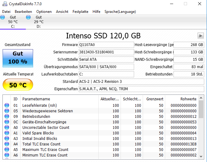Click the Schlecht... column header
207x162 pixels.
pyautogui.click(x=132, y=99)
